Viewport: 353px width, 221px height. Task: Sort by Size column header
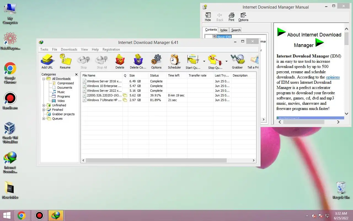tap(138, 75)
